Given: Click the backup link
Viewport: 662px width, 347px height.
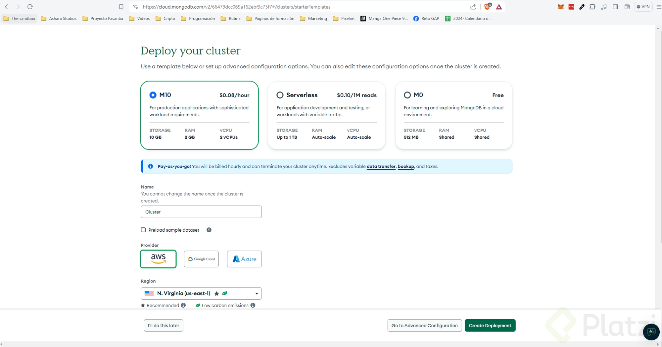Looking at the screenshot, I should pyautogui.click(x=406, y=167).
